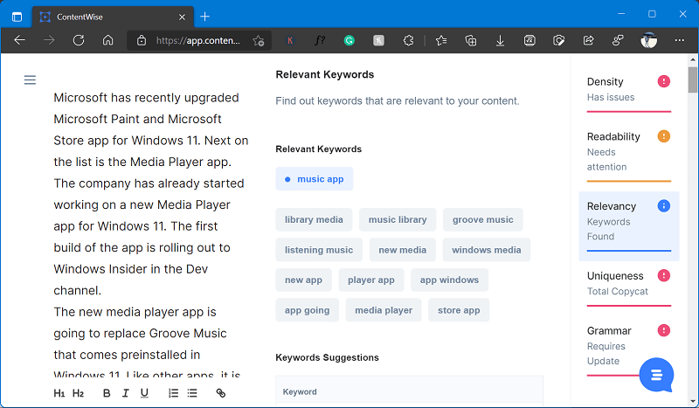Select the 'new app' keyword chip
The width and height of the screenshot is (699, 408).
point(303,280)
